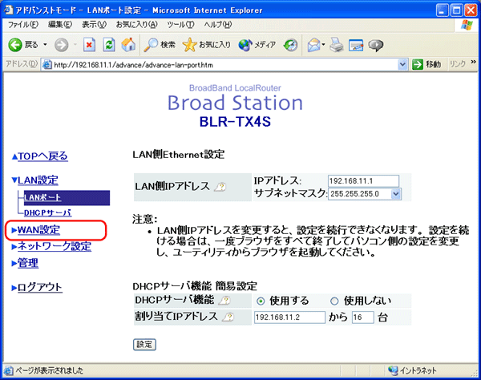Viewport: 481px width, 380px height.
Task: Open the お気に入り(A) menu
Action: [136, 25]
